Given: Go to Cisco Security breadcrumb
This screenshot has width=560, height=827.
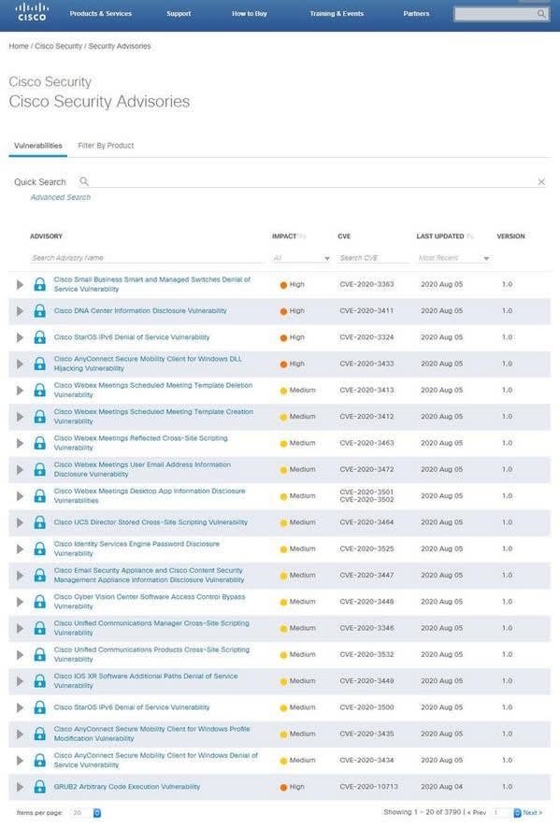Looking at the screenshot, I should (x=58, y=47).
